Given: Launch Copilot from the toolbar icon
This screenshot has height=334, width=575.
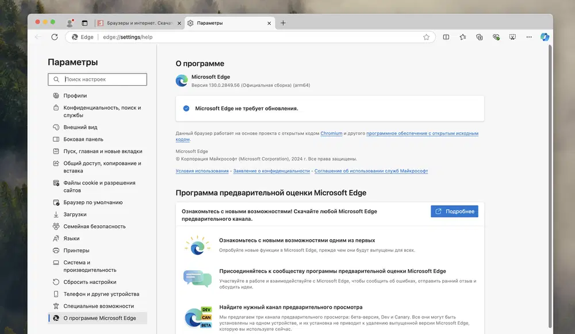Looking at the screenshot, I should [x=545, y=37].
